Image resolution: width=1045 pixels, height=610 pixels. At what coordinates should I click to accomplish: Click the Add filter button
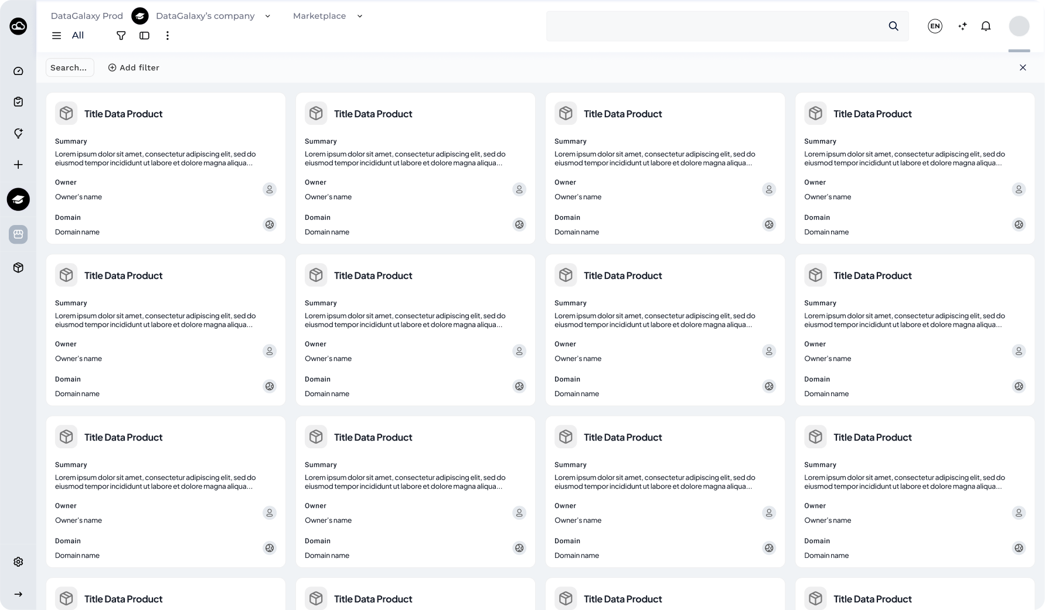[134, 67]
